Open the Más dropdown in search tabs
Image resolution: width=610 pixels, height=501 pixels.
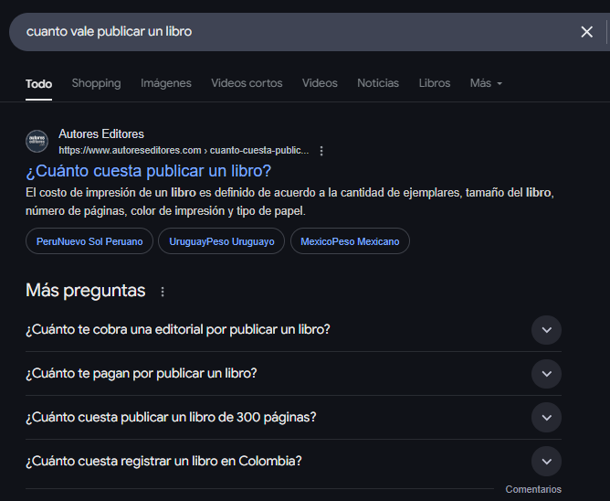pos(486,83)
